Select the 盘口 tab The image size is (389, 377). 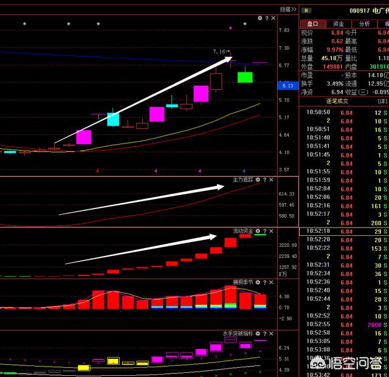coord(311,23)
